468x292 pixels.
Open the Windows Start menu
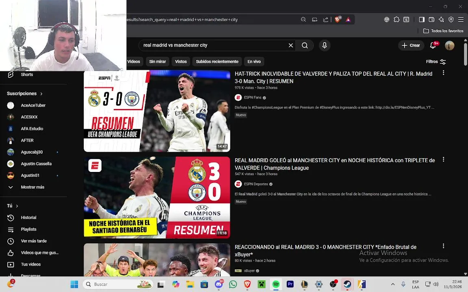click(x=74, y=284)
